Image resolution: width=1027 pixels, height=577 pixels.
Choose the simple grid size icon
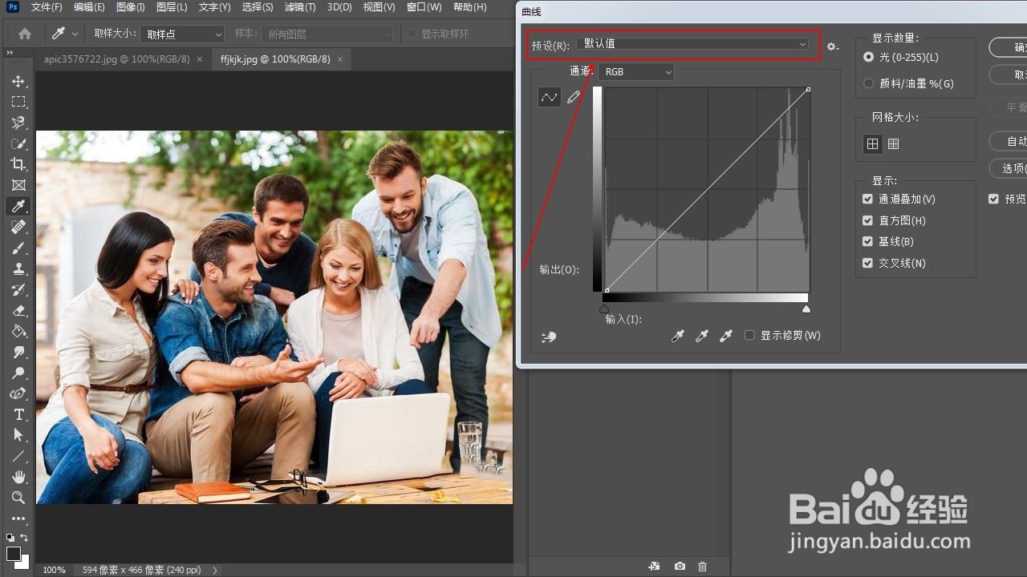pos(872,143)
